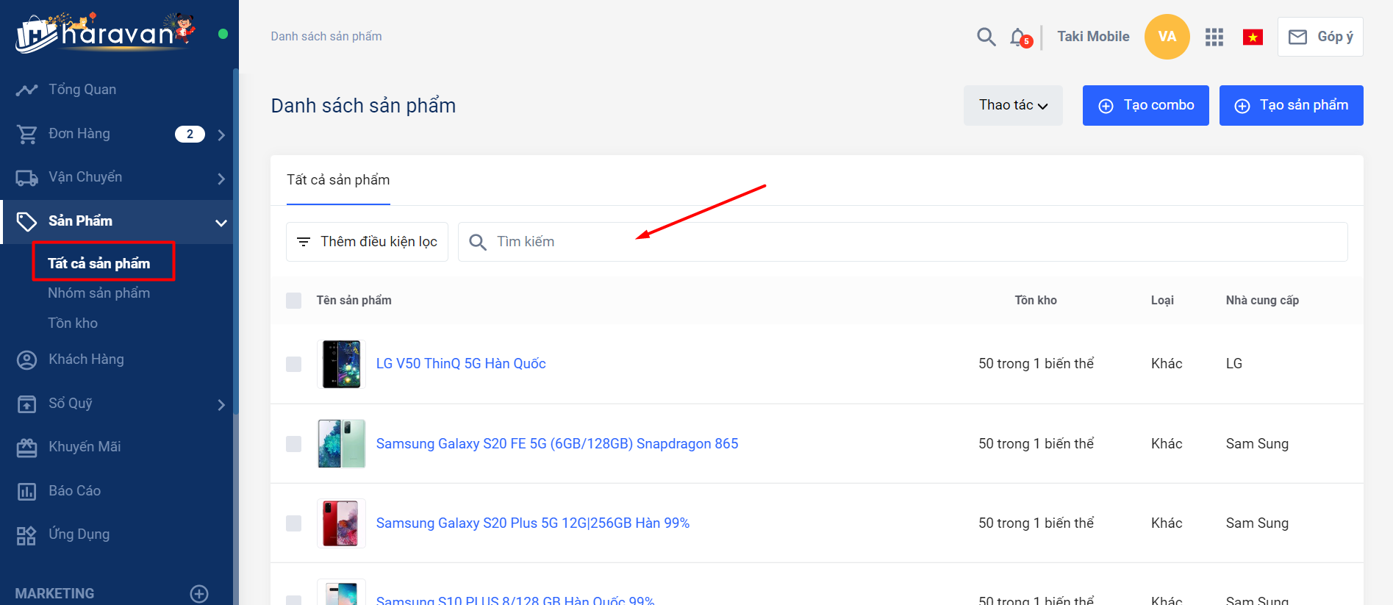The width and height of the screenshot is (1393, 605).
Task: Click the VA user avatar
Action: tap(1167, 37)
